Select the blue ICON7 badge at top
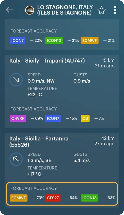This screenshot has height=215, width=124. point(18,41)
